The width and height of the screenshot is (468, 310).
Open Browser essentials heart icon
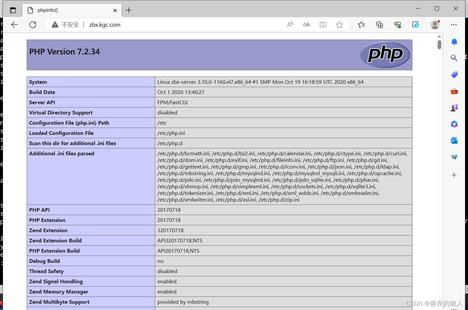(x=398, y=25)
